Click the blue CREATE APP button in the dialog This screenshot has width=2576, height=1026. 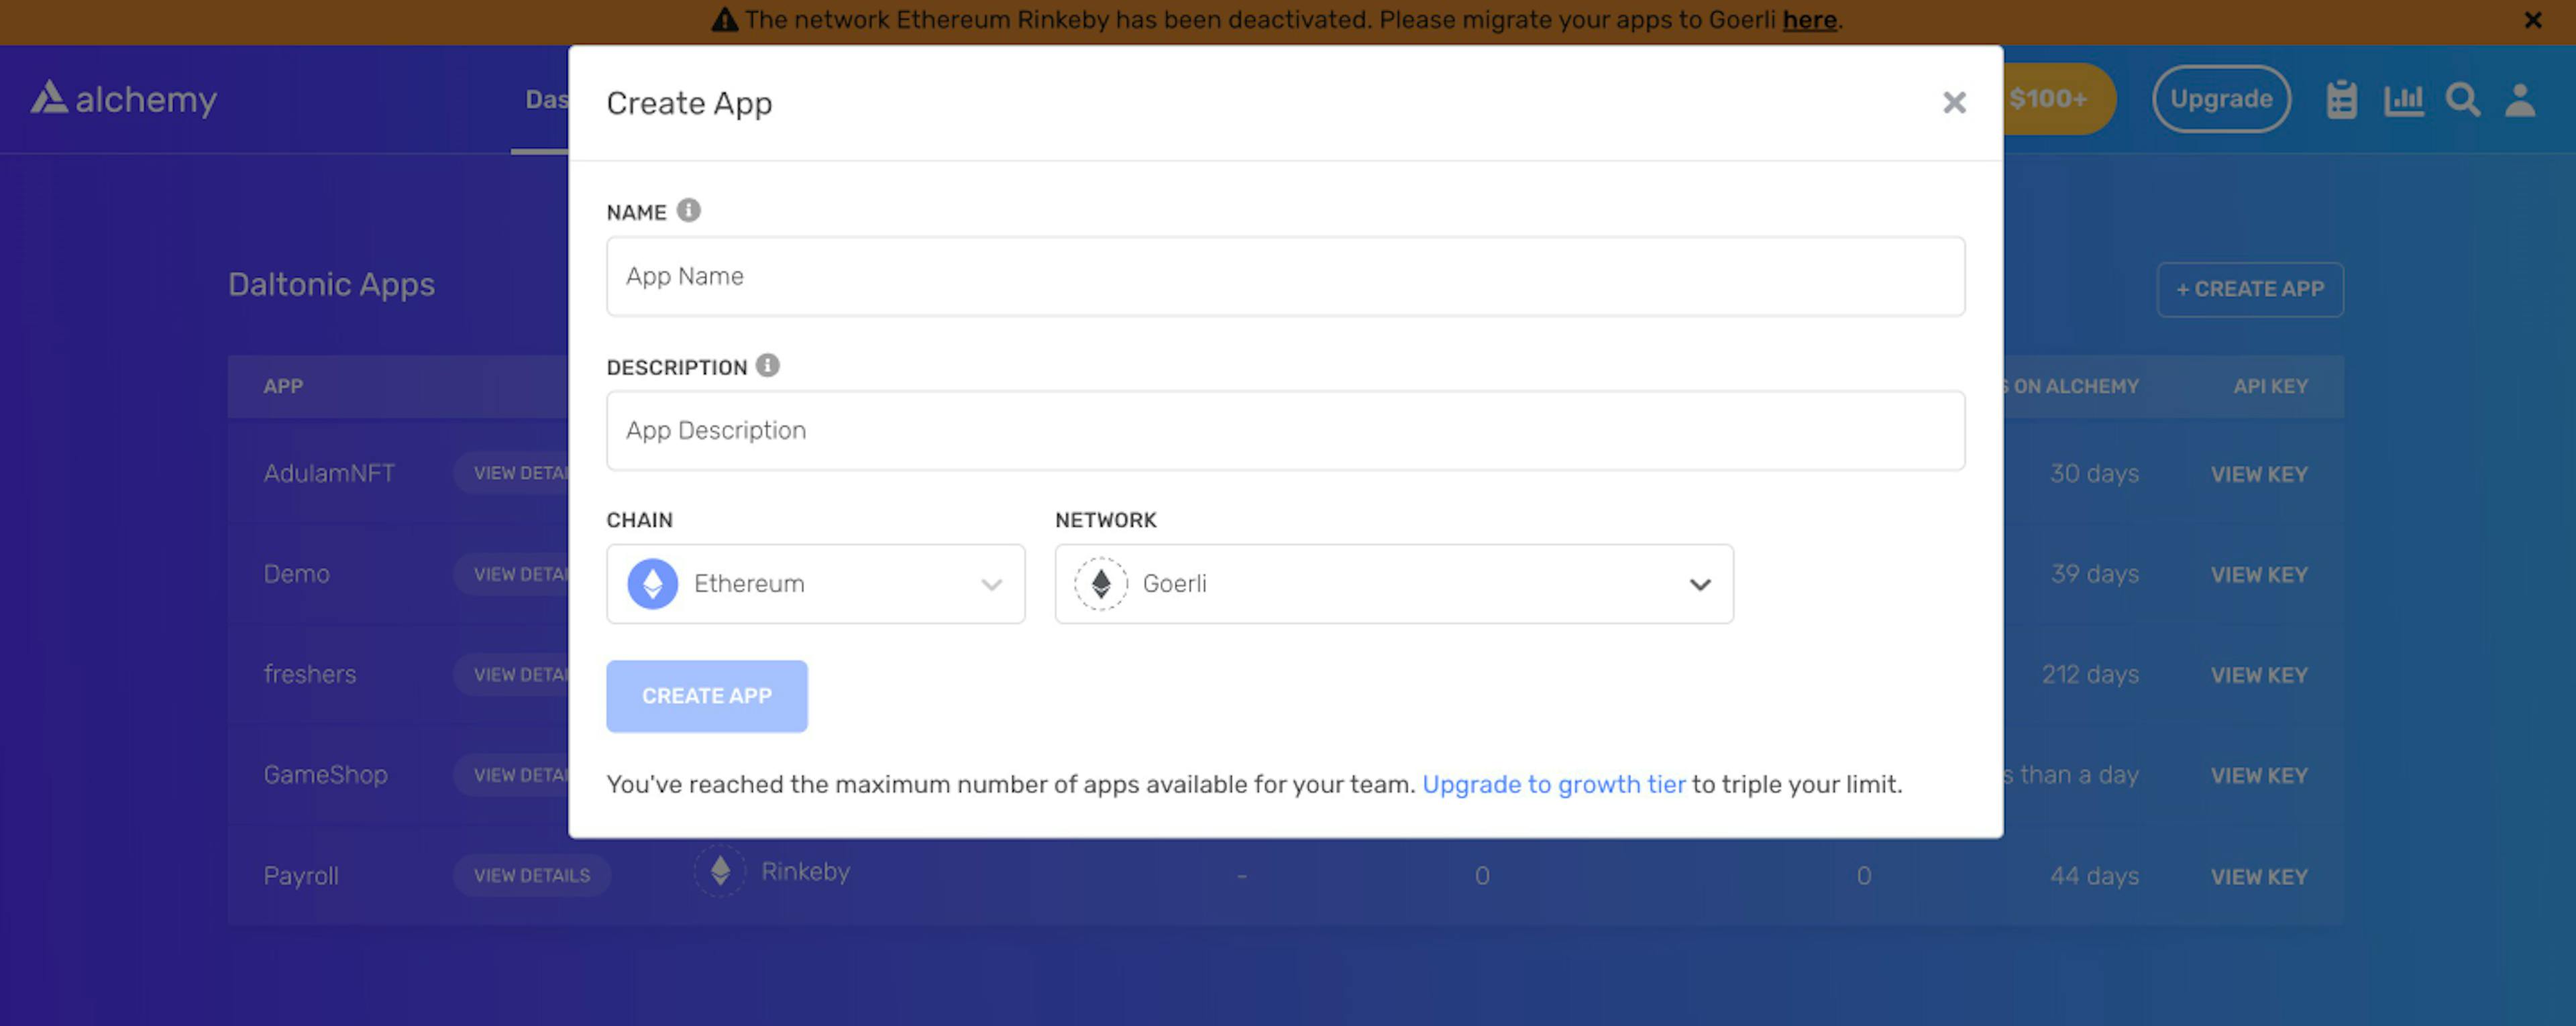pos(706,696)
